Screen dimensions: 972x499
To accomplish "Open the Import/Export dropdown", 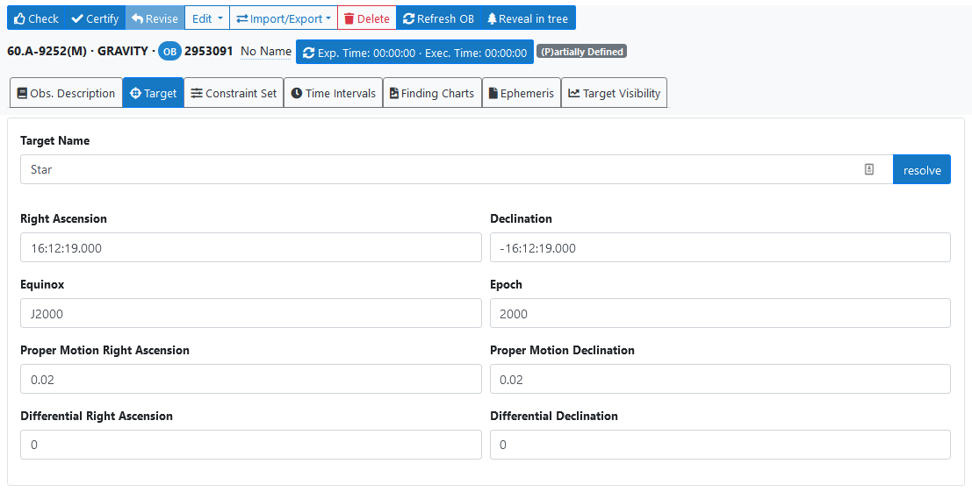I will [x=284, y=18].
